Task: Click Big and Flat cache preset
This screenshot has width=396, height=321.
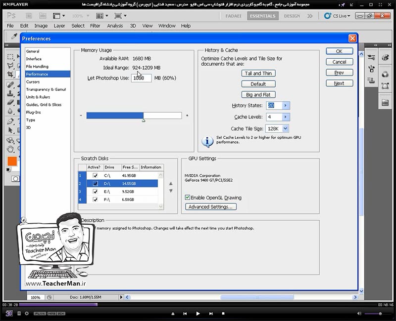Action: [258, 95]
